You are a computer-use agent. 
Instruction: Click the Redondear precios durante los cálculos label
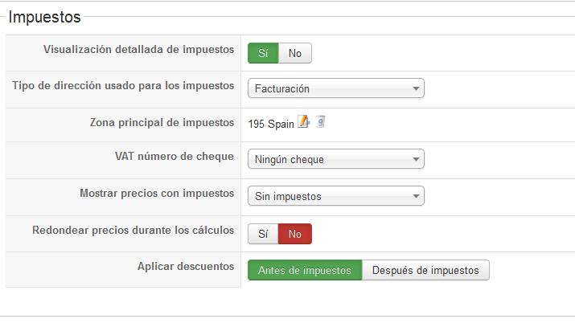(133, 230)
